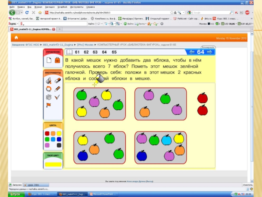Click the пуск Start button

coord(16,194)
